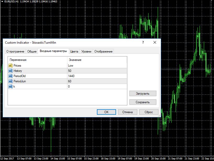Select the Prices value Low cell

(97, 66)
